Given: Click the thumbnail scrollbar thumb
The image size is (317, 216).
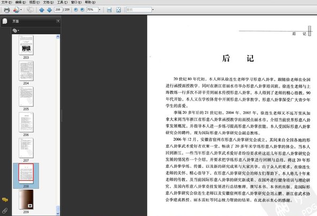Looking at the screenshot, I should [58, 208].
